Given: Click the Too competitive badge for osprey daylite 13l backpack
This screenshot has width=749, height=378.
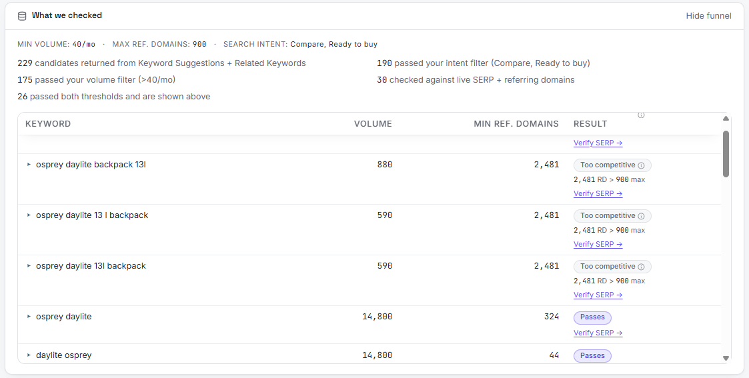Looking at the screenshot, I should click(x=612, y=266).
